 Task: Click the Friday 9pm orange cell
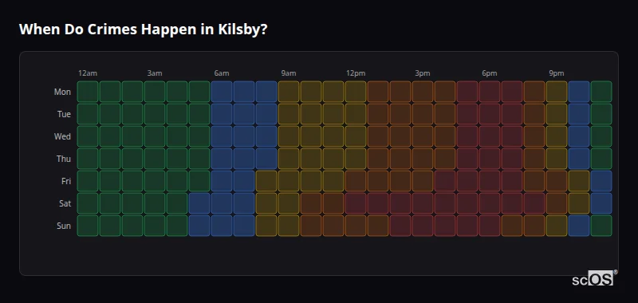557,181
